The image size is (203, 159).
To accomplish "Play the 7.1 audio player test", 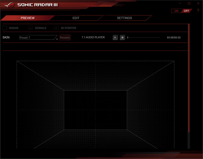I will click(115, 38).
